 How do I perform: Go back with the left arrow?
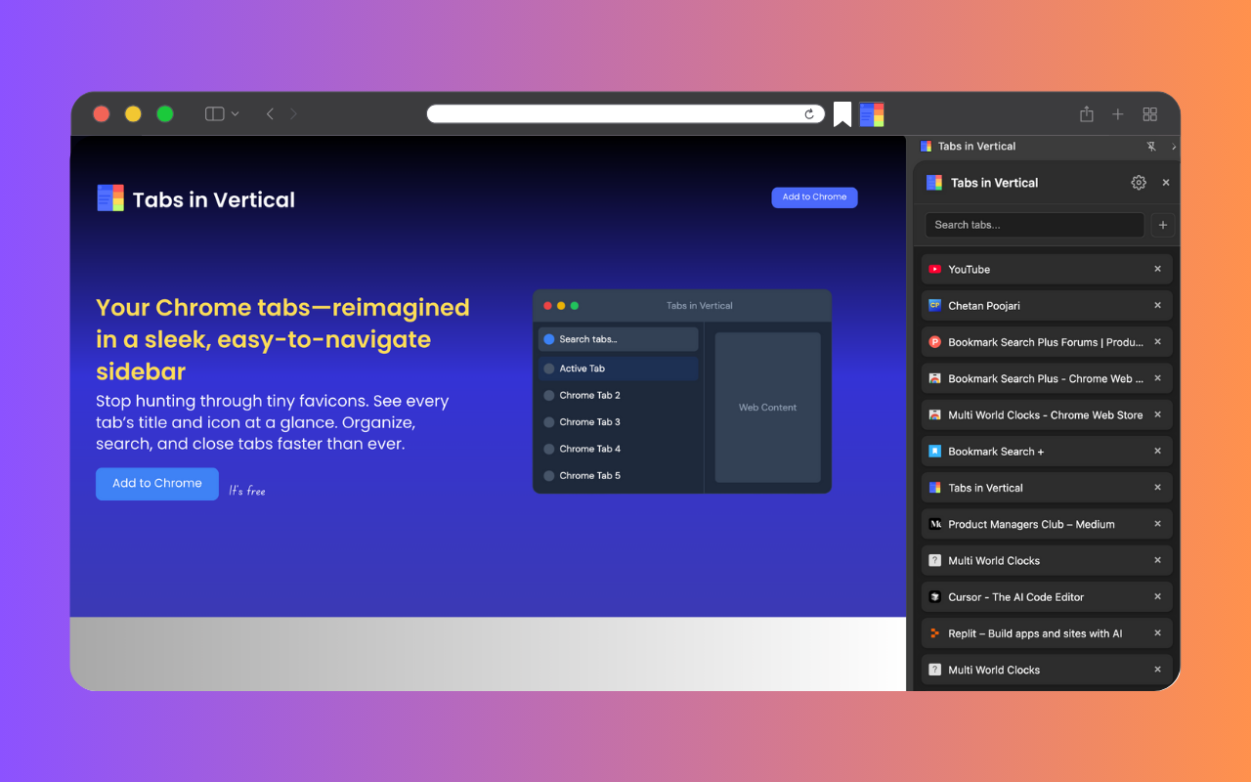pos(270,114)
